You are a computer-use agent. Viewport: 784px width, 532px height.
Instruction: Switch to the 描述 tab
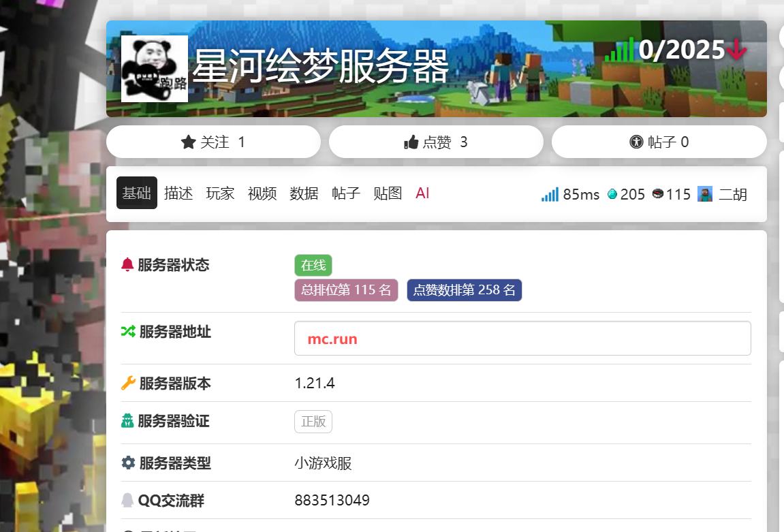tap(178, 193)
